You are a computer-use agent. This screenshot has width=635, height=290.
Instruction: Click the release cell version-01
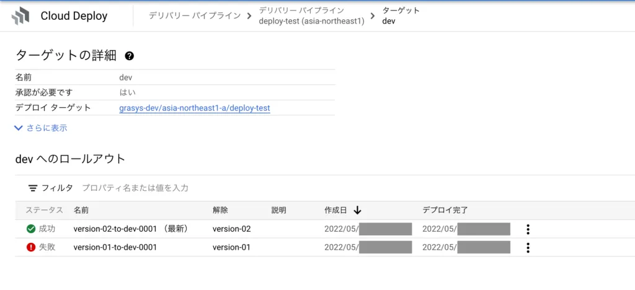[231, 247]
